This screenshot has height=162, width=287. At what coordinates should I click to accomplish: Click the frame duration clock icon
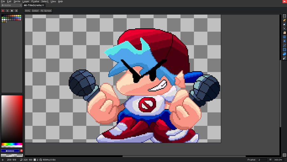[x=40, y=160]
